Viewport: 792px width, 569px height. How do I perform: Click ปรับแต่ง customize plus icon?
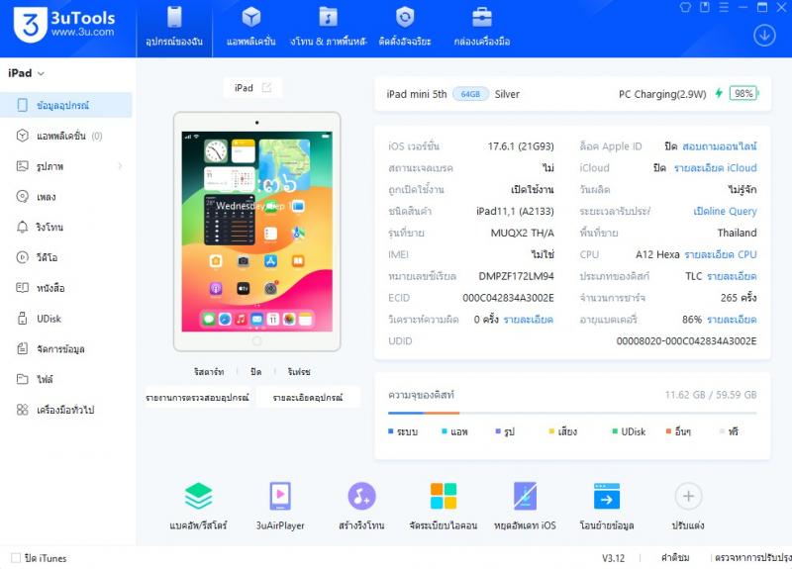click(x=688, y=497)
